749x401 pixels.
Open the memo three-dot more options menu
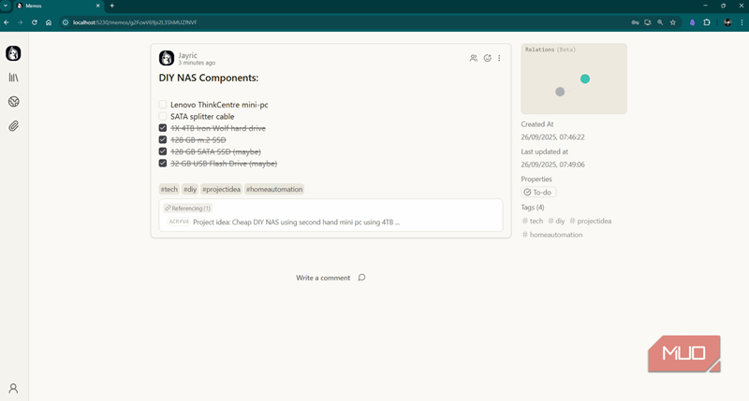pyautogui.click(x=499, y=58)
